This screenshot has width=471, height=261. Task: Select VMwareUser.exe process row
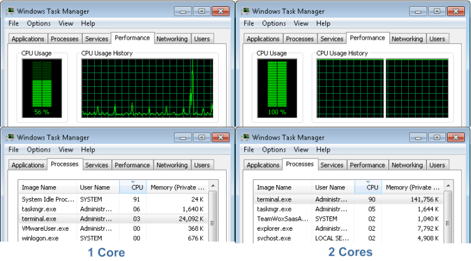click(x=114, y=228)
